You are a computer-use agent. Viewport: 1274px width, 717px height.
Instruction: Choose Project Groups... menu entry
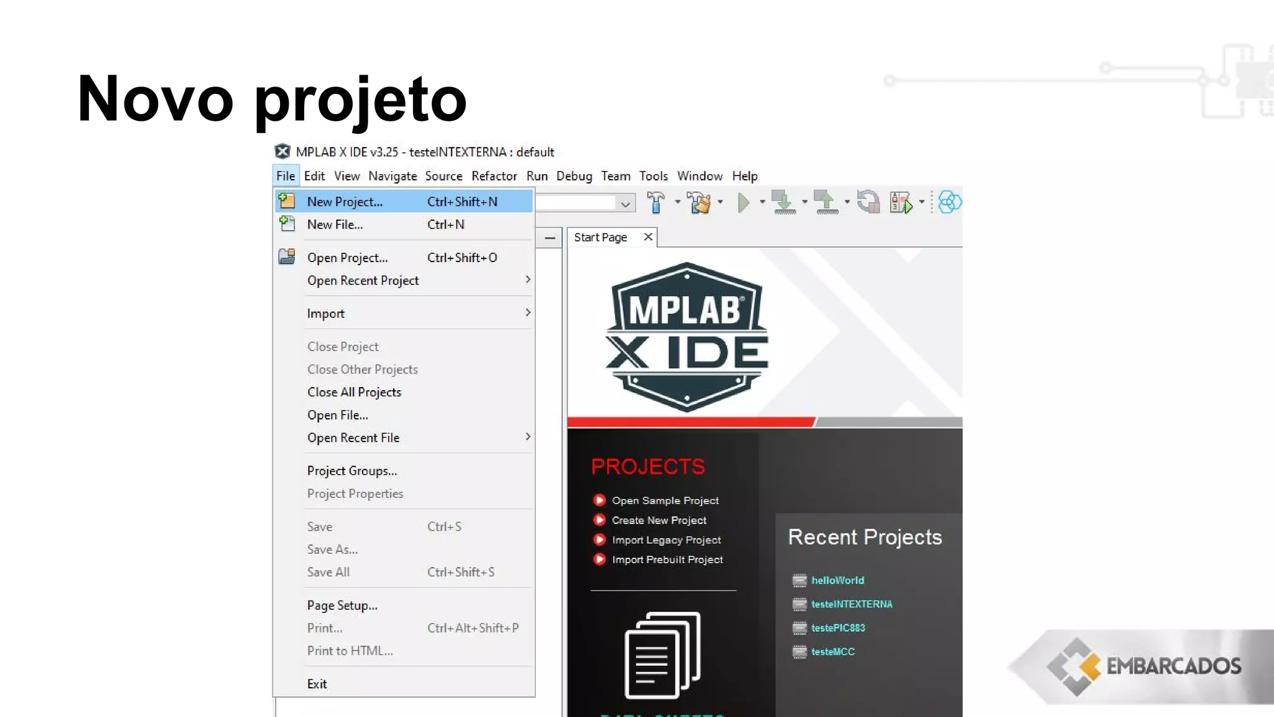404,471
